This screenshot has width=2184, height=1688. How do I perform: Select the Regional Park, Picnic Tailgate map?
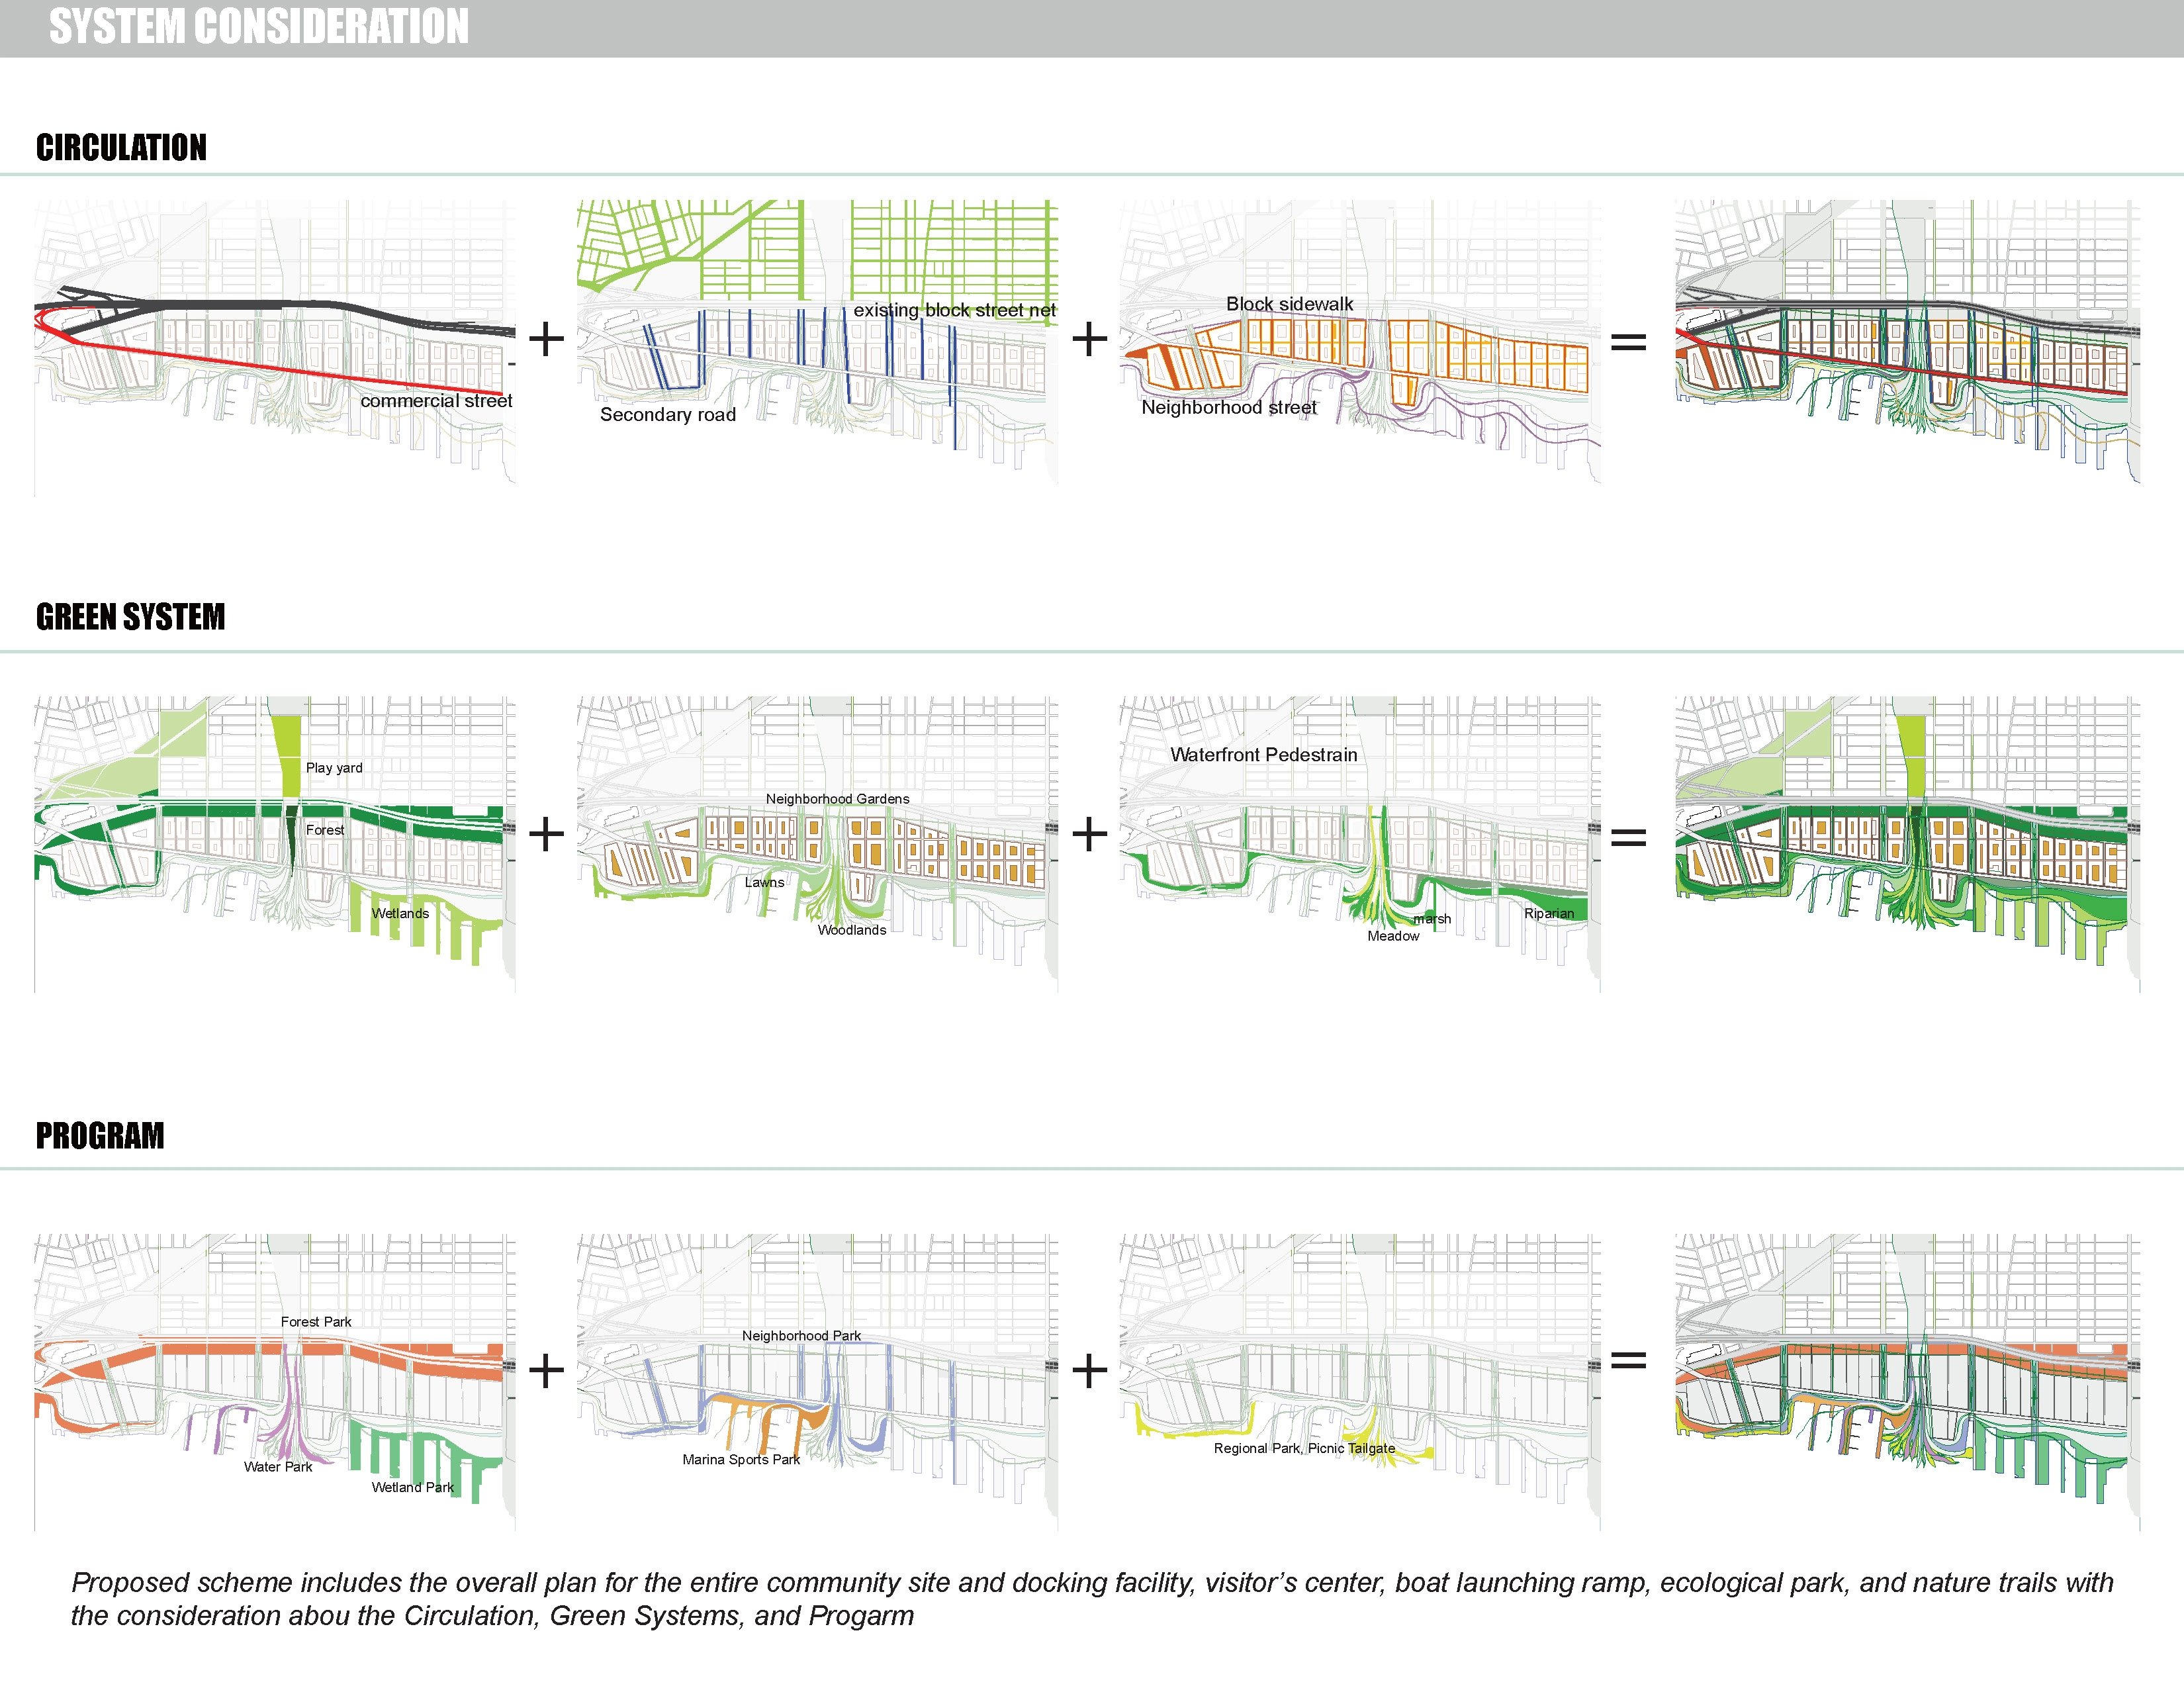click(x=1360, y=1382)
